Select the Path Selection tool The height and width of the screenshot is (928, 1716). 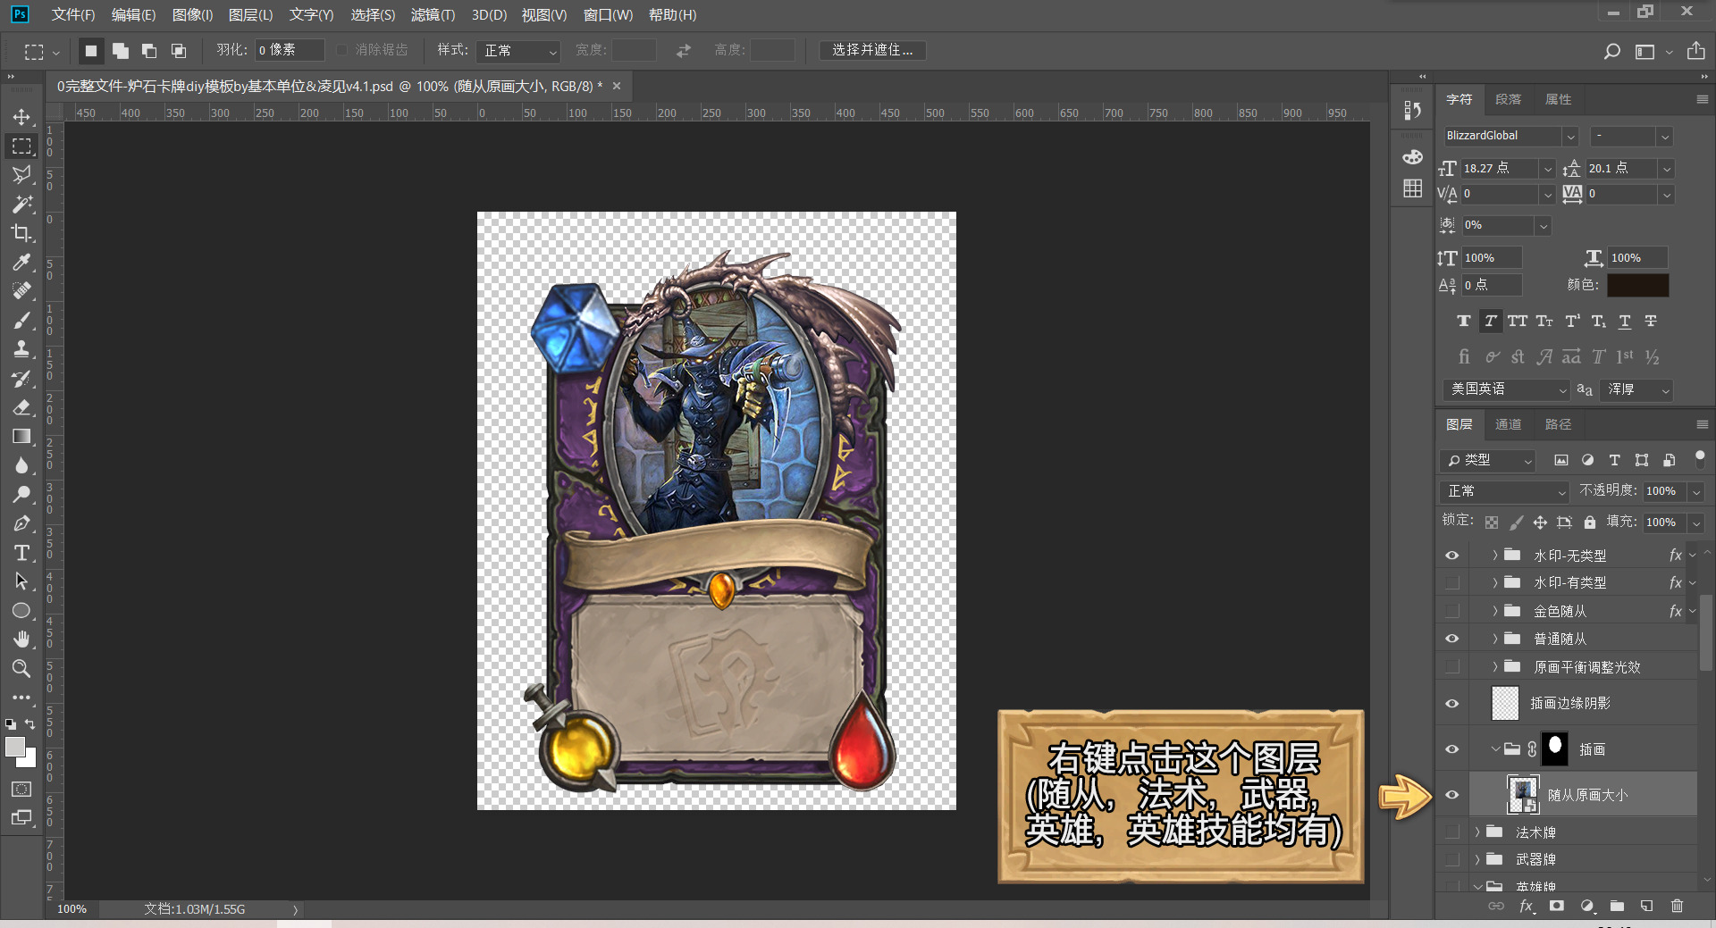pyautogui.click(x=21, y=581)
